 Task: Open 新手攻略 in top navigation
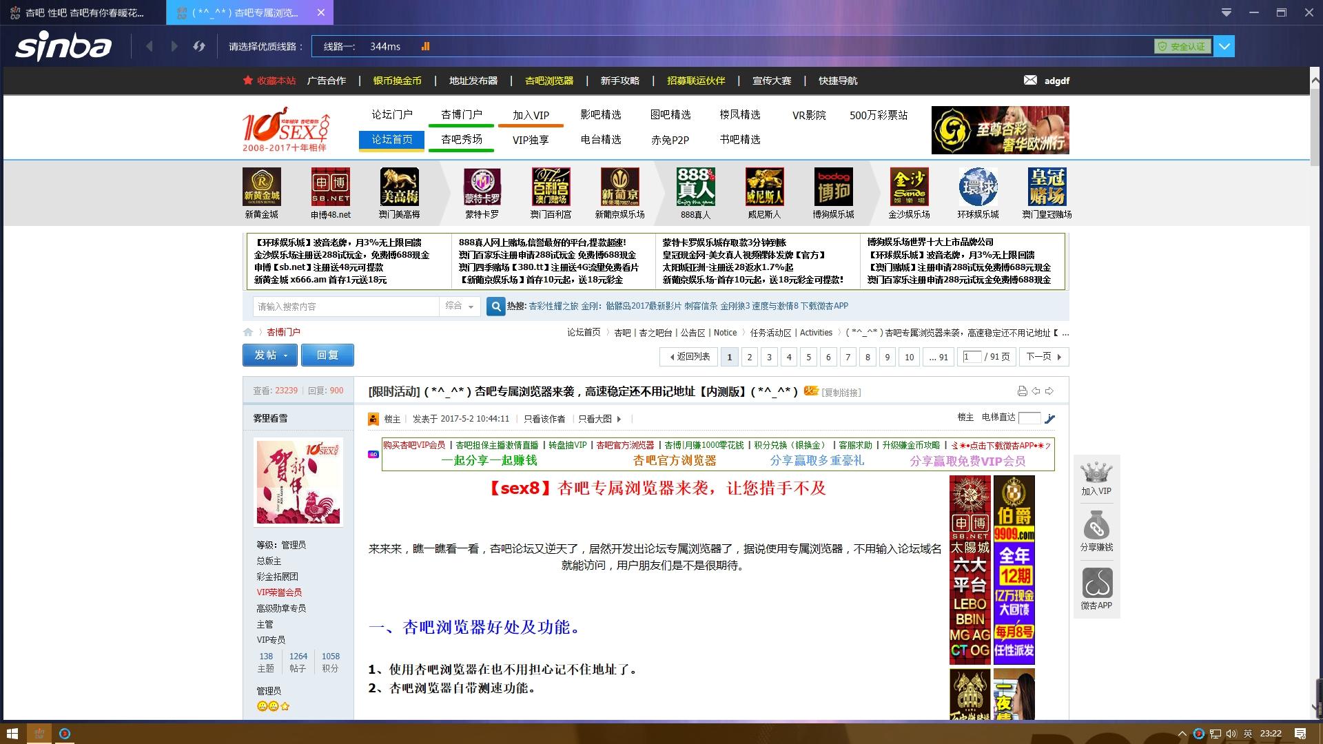(x=620, y=81)
